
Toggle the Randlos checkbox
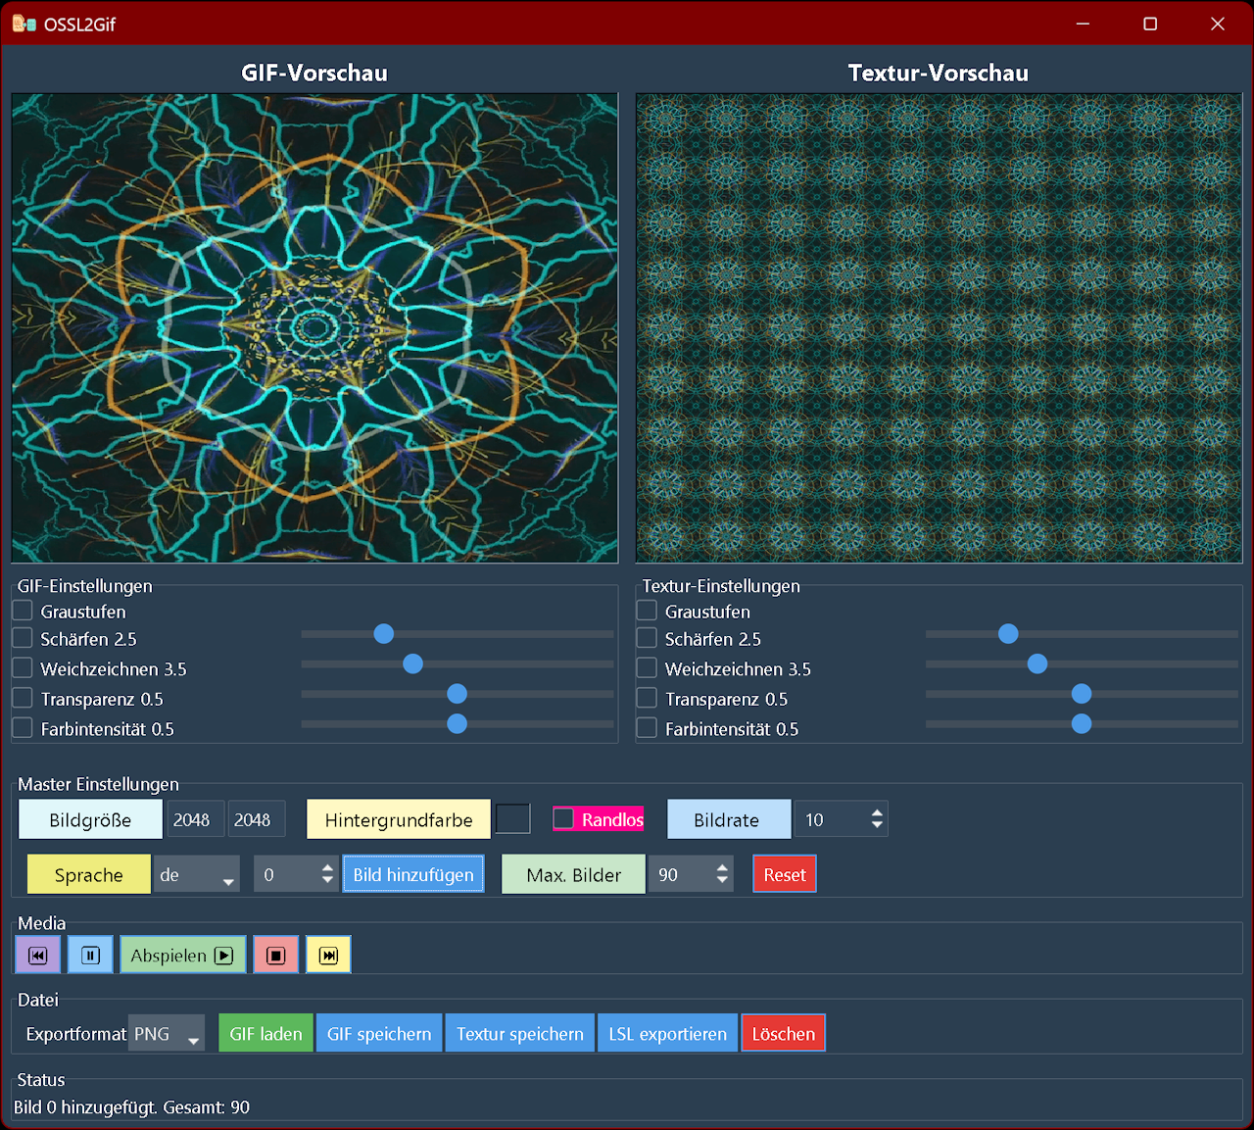tap(564, 818)
